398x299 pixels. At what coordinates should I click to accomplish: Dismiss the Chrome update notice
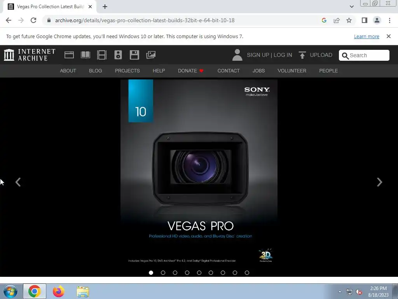pos(388,36)
